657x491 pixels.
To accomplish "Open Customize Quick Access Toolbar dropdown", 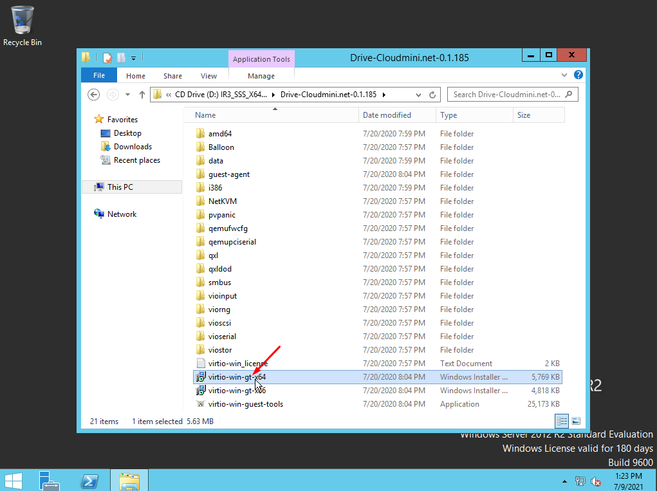I will (133, 58).
